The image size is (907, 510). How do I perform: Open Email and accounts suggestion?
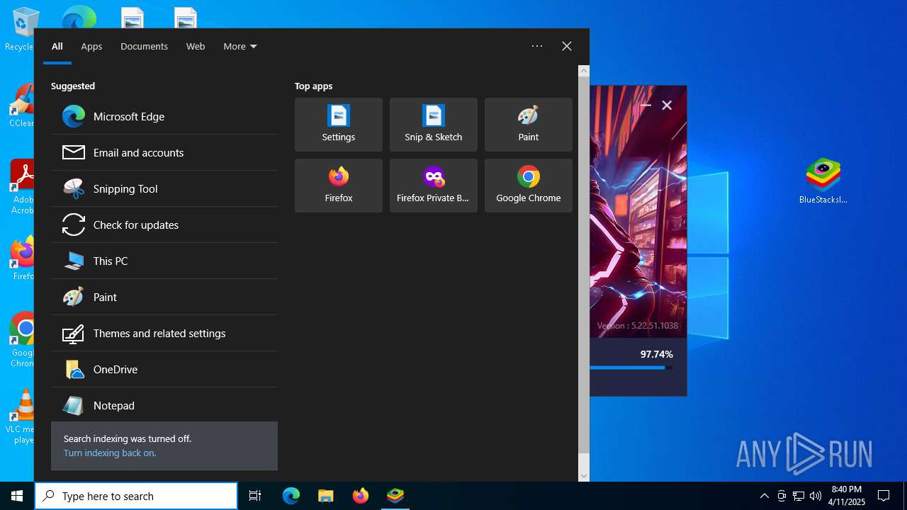(x=164, y=152)
